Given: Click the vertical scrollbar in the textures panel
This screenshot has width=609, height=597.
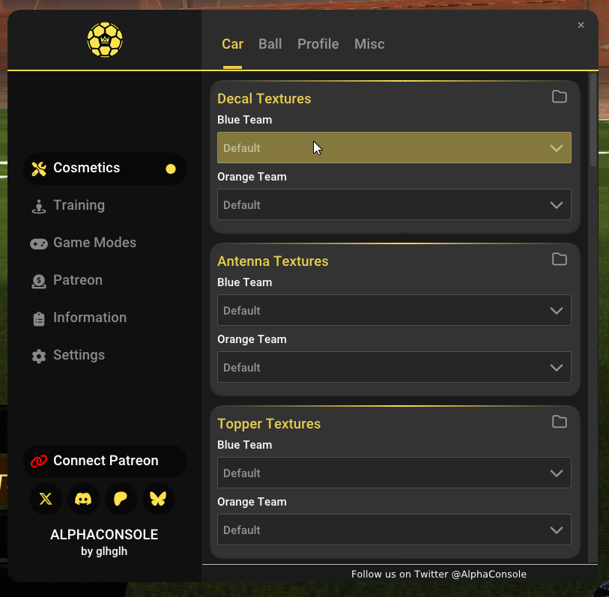Looking at the screenshot, I should (x=593, y=120).
